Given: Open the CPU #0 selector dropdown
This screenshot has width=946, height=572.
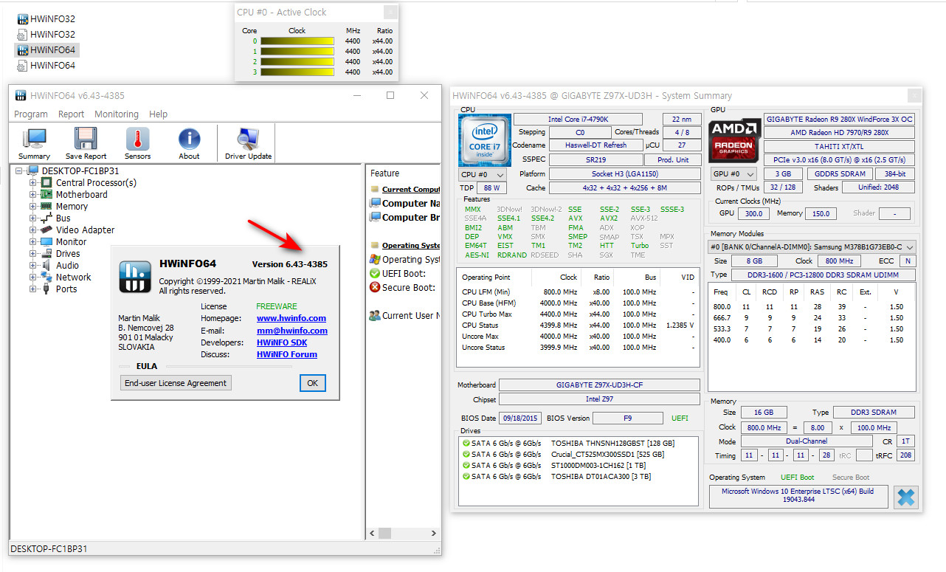Looking at the screenshot, I should pos(483,174).
